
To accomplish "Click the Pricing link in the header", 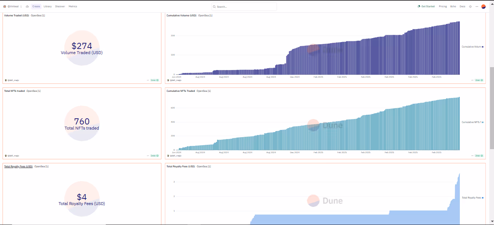I will [443, 7].
